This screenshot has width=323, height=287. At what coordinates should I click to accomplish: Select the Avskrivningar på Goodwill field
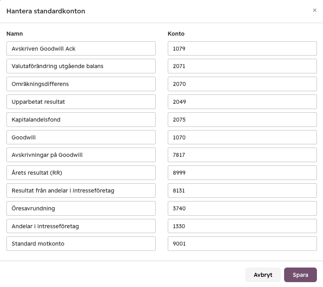(81, 155)
